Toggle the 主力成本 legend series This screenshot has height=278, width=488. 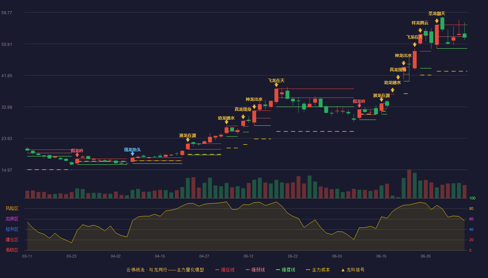(318, 270)
